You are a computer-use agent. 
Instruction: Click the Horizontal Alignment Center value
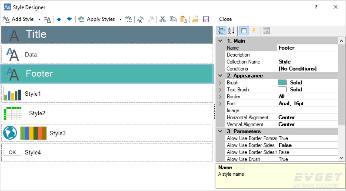(307, 117)
